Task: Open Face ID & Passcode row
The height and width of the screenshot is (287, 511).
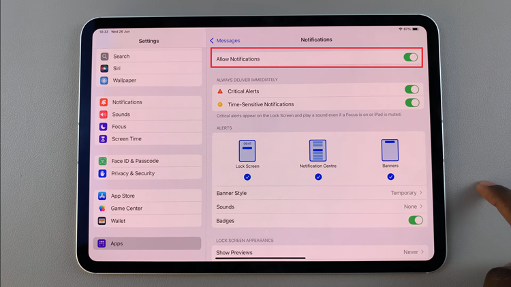Action: 149,161
